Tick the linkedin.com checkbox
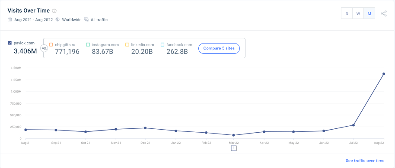395x168 pixels. [127, 45]
